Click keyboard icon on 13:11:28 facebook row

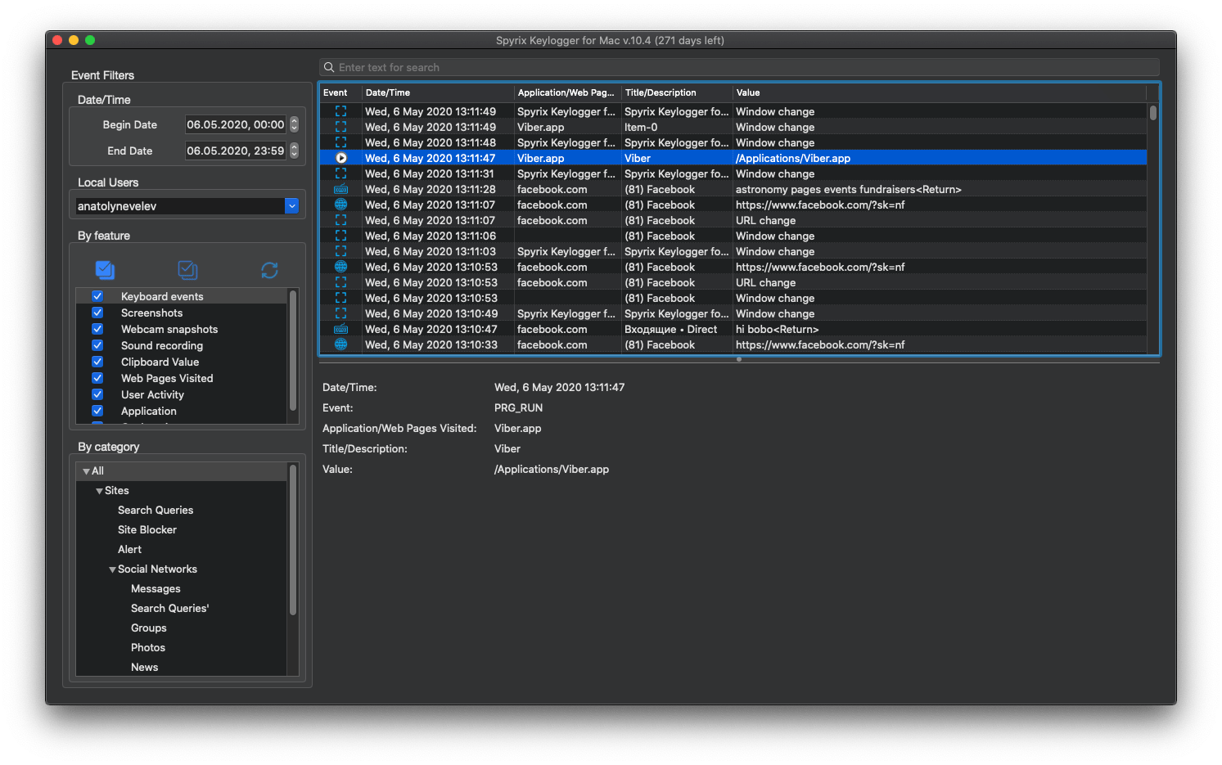coord(341,189)
